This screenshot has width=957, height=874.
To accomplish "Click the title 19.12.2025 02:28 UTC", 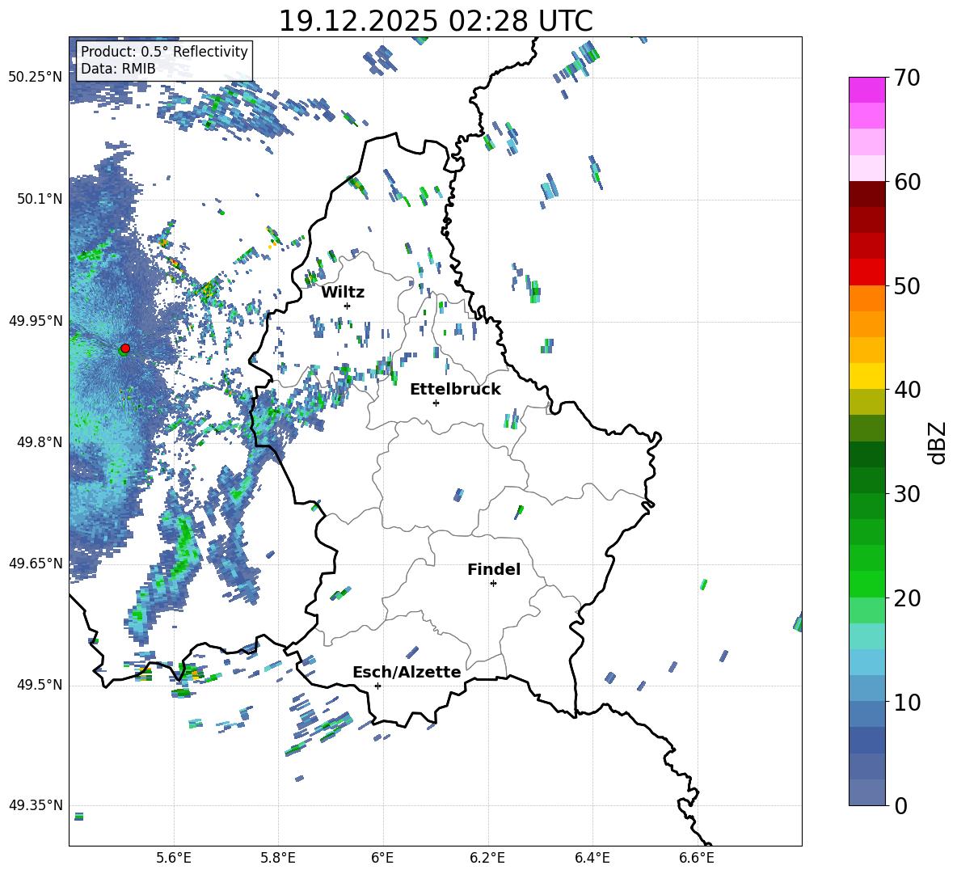I will click(x=436, y=21).
